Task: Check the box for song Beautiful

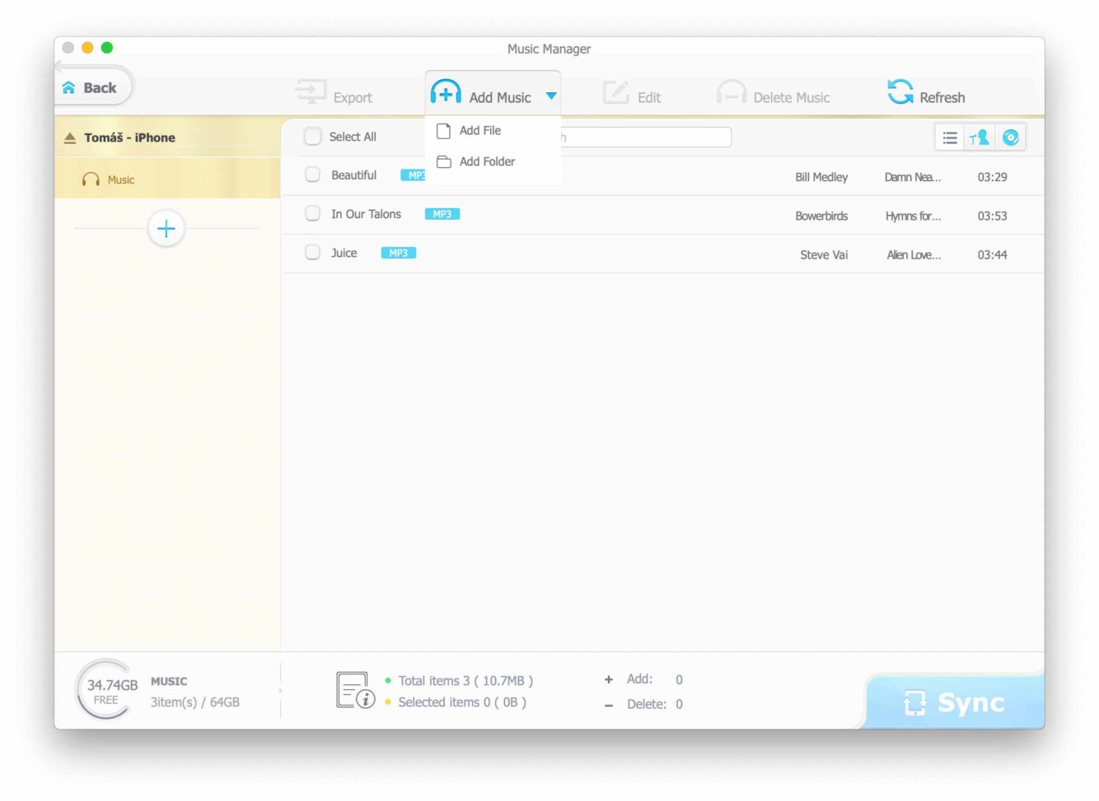Action: (312, 175)
